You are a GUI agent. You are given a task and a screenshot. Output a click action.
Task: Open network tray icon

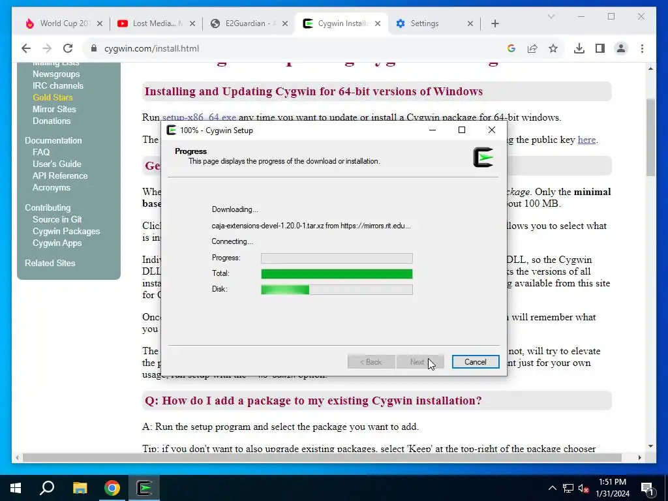pos(568,488)
